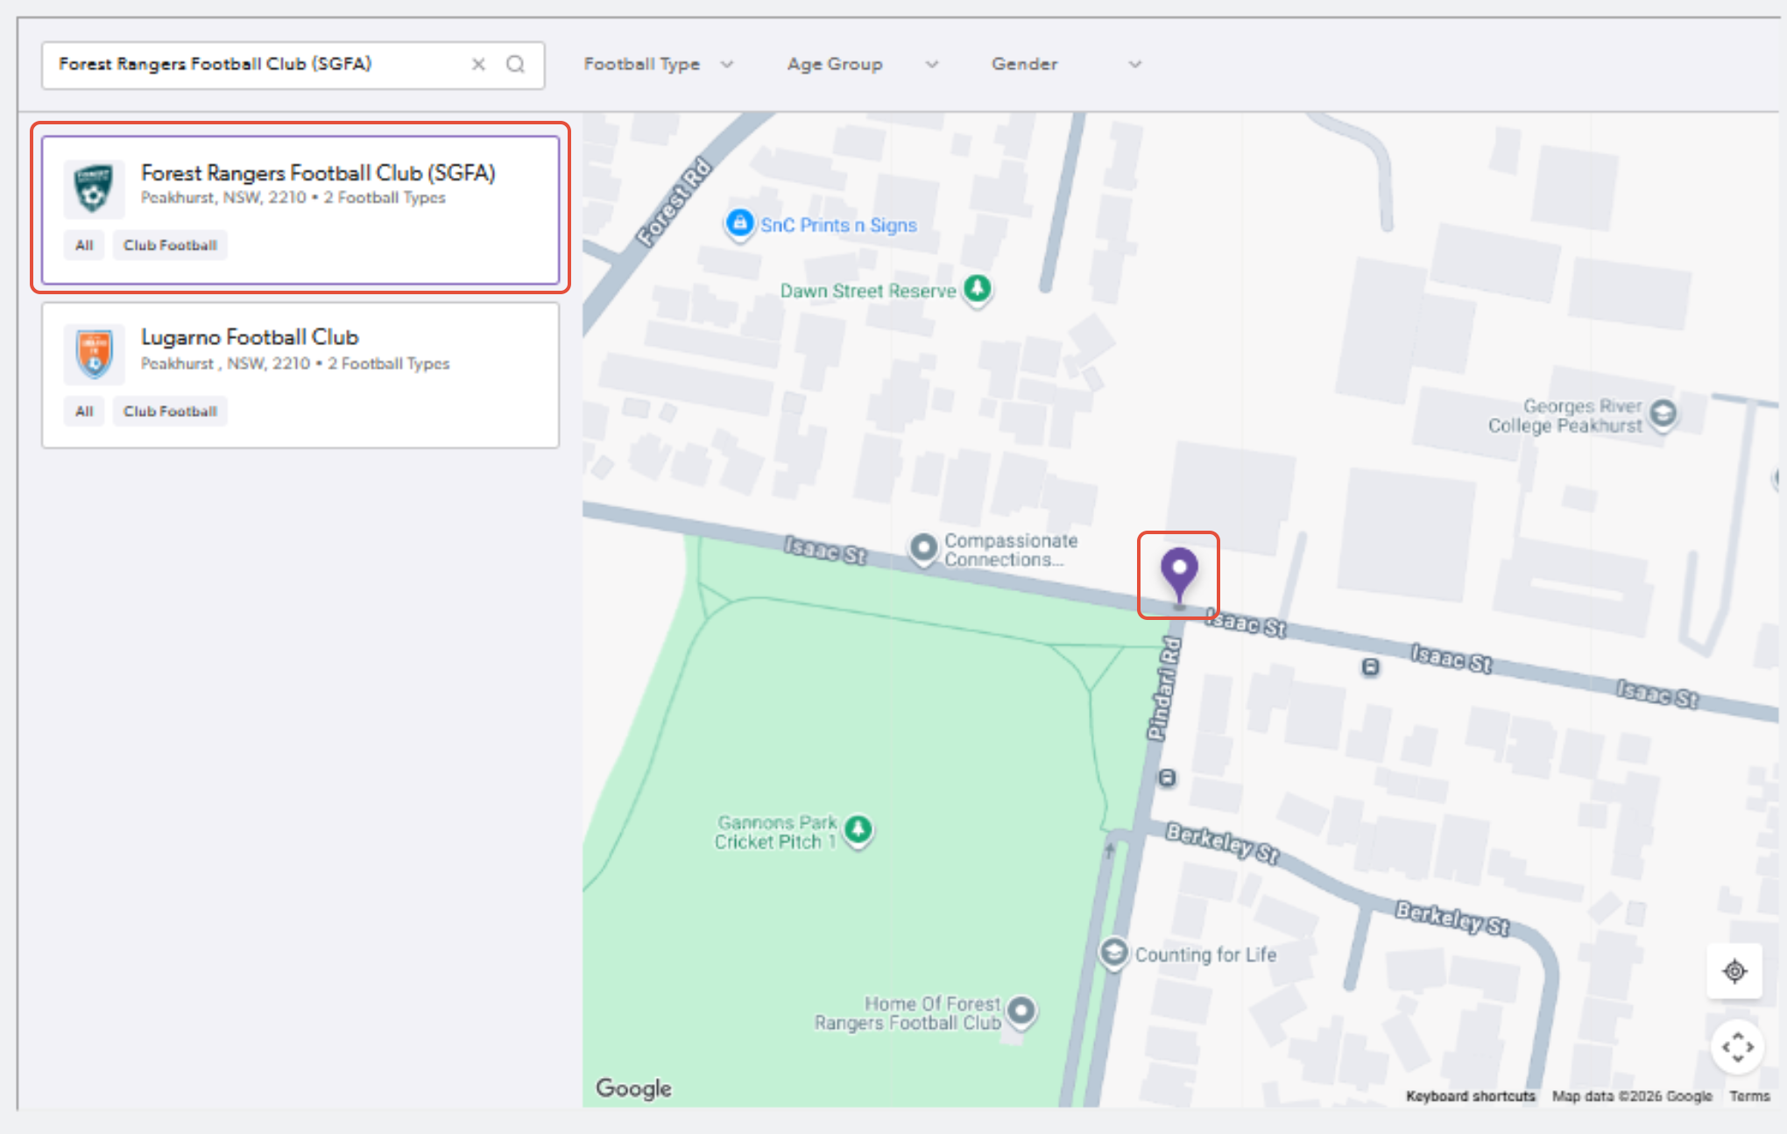The width and height of the screenshot is (1787, 1134).
Task: Click the my-location crosshair map button
Action: click(1734, 971)
